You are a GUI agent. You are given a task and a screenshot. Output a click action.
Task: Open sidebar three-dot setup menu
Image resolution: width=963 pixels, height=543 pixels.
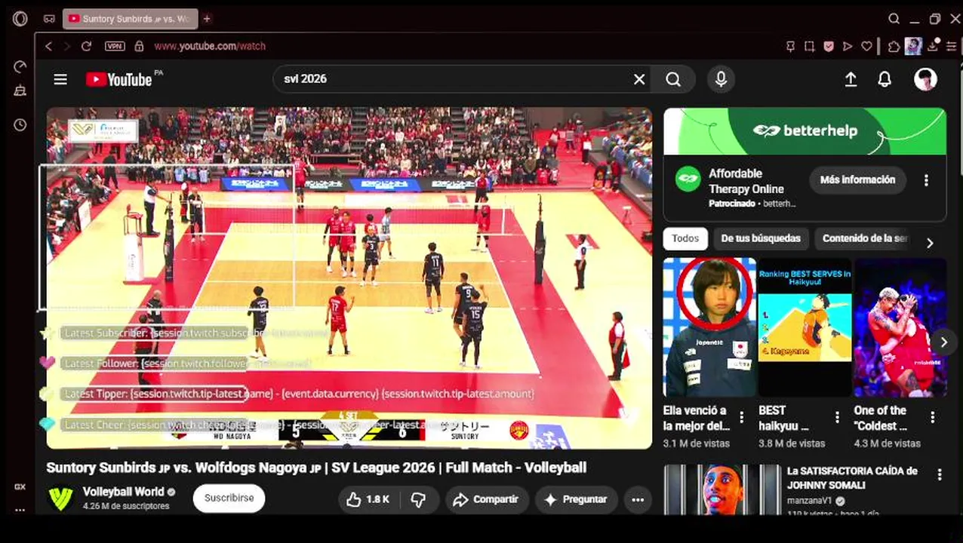[20, 510]
